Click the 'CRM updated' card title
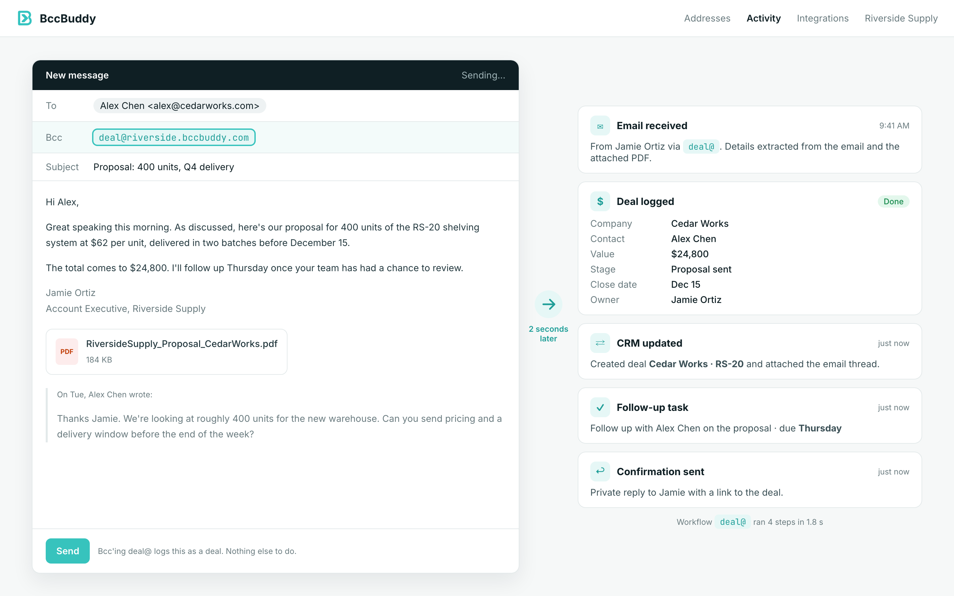The height and width of the screenshot is (596, 954). (649, 343)
